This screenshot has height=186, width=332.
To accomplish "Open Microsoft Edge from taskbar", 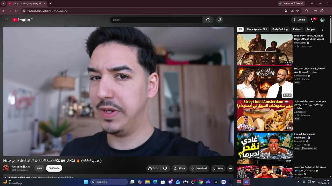I will tap(155, 182).
